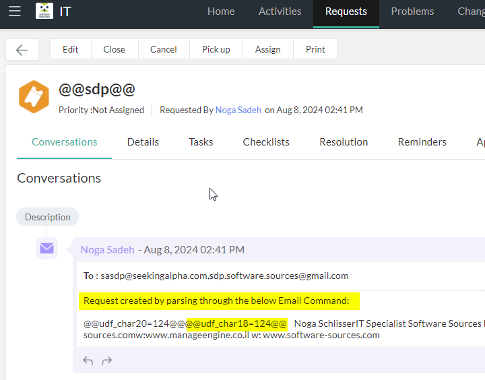The image size is (485, 380).
Task: Open the Problems module
Action: pyautogui.click(x=412, y=11)
